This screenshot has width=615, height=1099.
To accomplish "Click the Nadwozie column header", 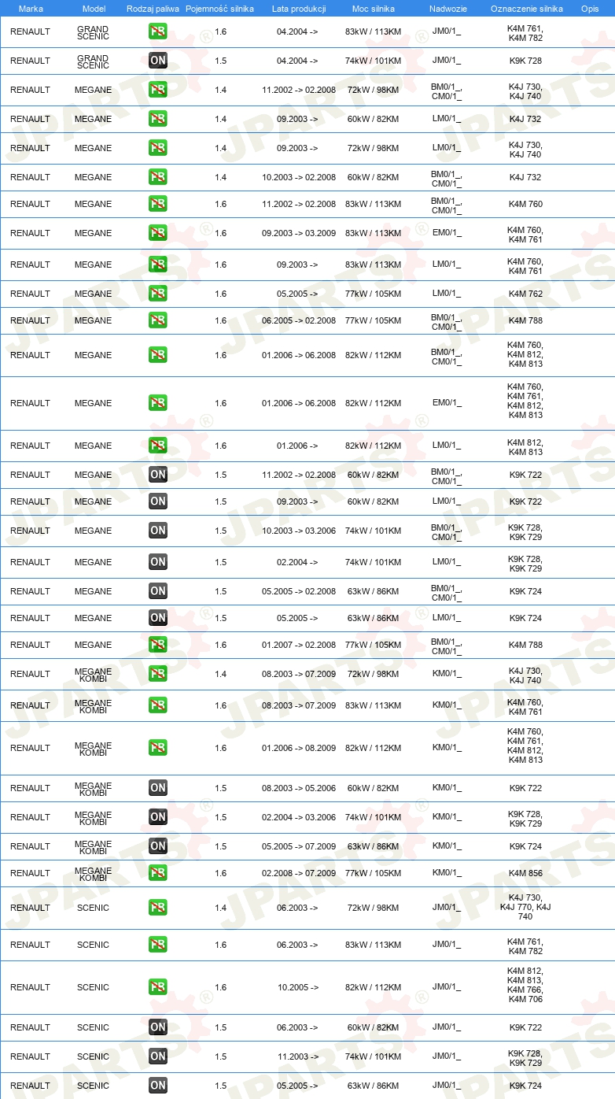I will point(447,9).
